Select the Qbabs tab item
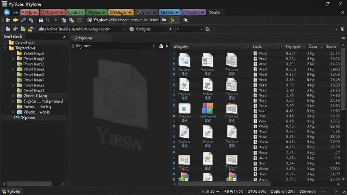This screenshot has width=347, height=195. tap(215, 13)
